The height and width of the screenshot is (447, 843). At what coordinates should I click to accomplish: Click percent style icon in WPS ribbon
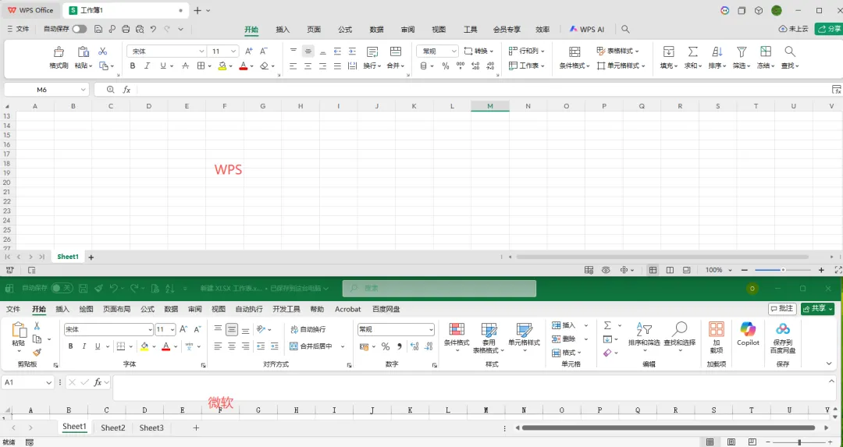[445, 66]
